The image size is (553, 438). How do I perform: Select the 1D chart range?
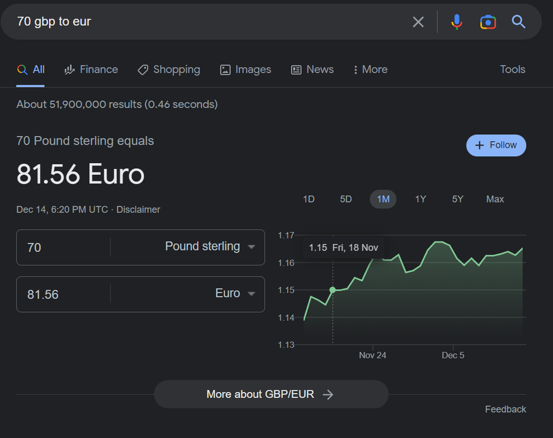click(309, 199)
